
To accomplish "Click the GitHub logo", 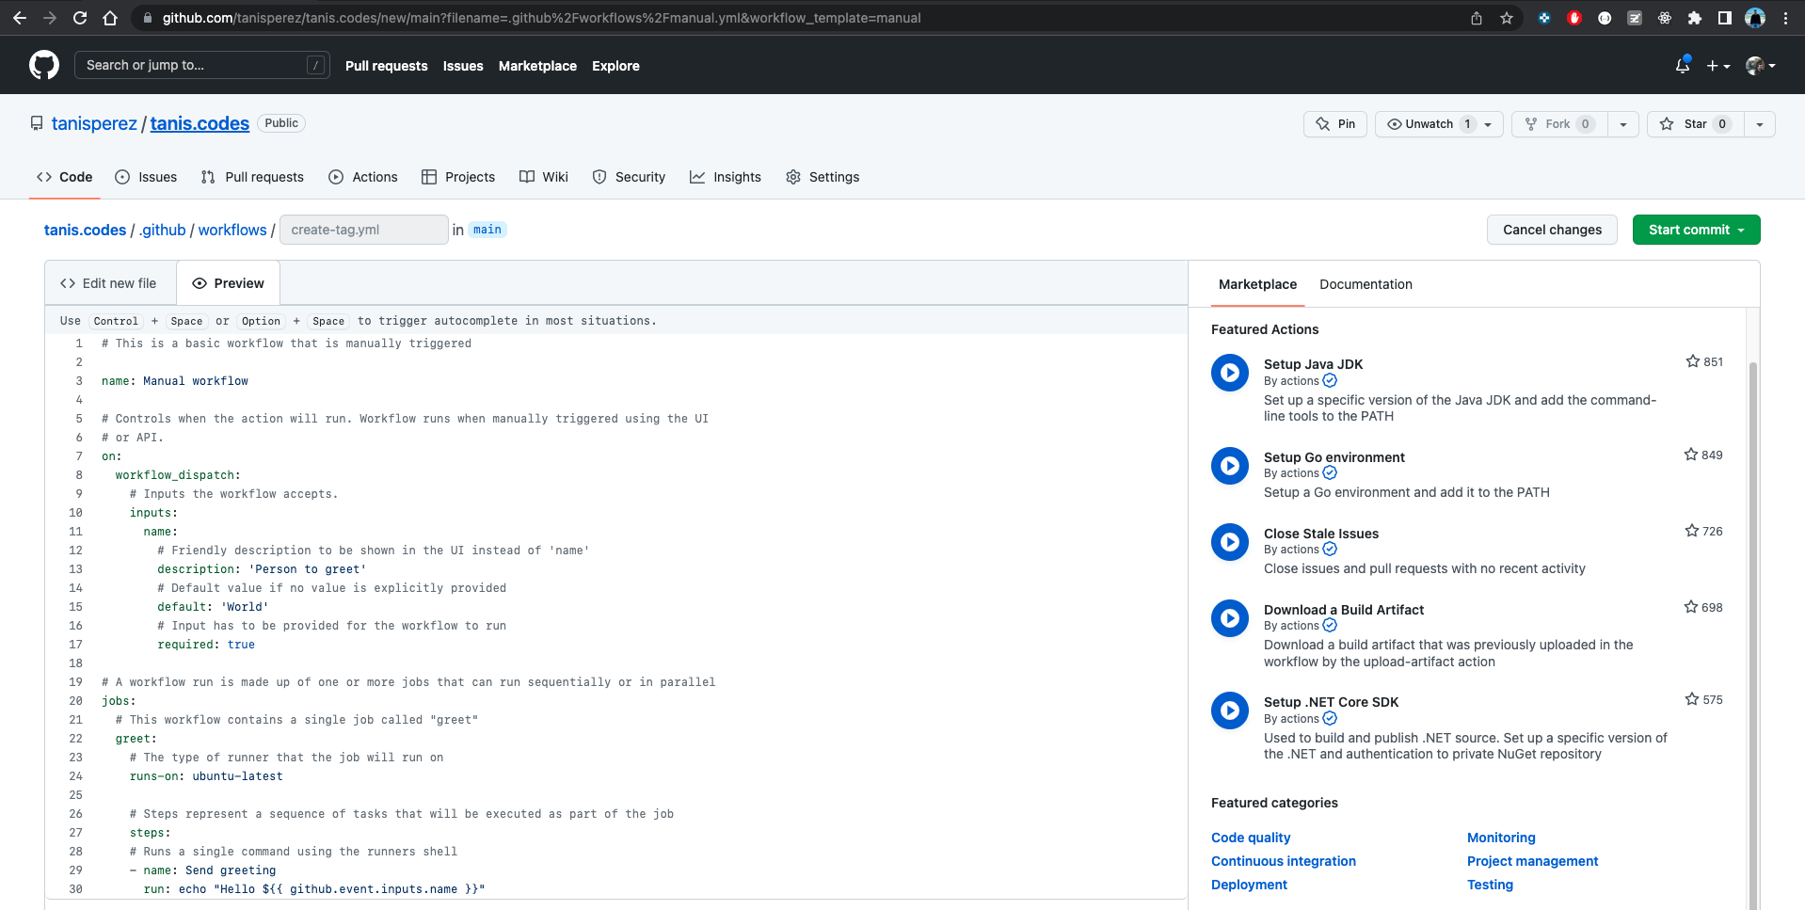I will (42, 65).
